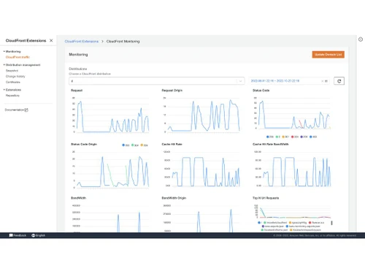365x274 pixels.
Task: Go to Snapshot page
Action: click(x=12, y=71)
